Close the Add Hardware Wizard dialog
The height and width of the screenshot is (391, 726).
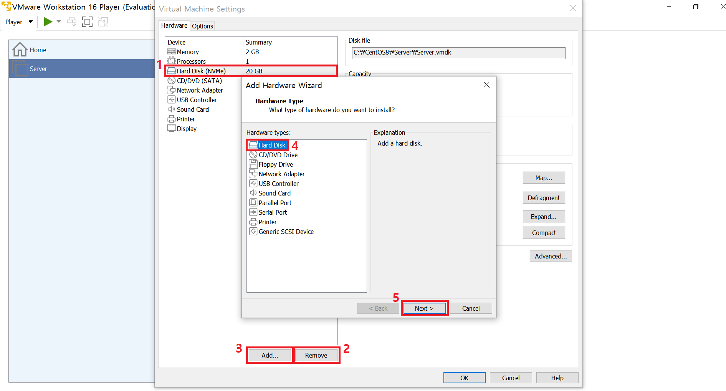coord(486,84)
